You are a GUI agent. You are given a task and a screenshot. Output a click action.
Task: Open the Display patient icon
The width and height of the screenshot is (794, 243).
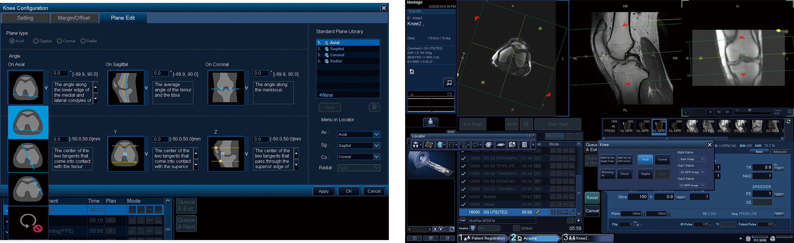point(431,122)
